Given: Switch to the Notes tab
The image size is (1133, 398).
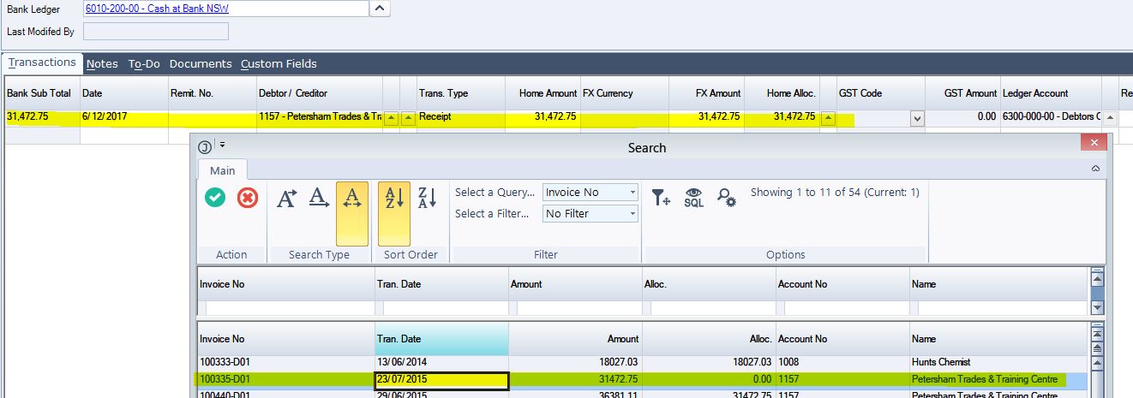Looking at the screenshot, I should (x=102, y=63).
